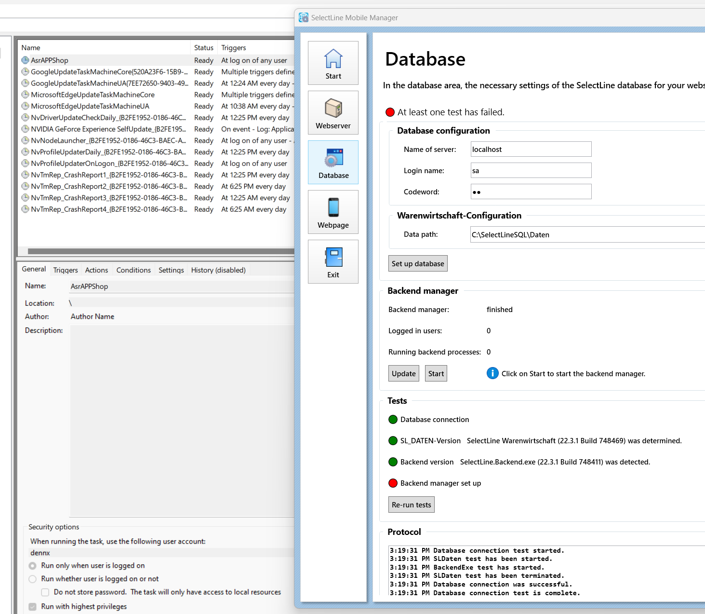Select Run whether user is logged on or not
705x614 pixels.
32,578
